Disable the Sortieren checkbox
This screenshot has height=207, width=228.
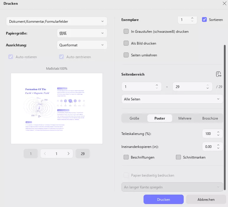[204, 20]
